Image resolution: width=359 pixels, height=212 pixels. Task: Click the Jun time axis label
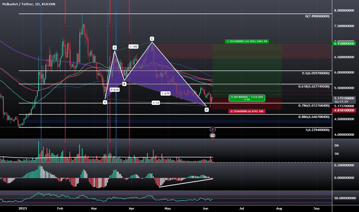click(x=205, y=208)
